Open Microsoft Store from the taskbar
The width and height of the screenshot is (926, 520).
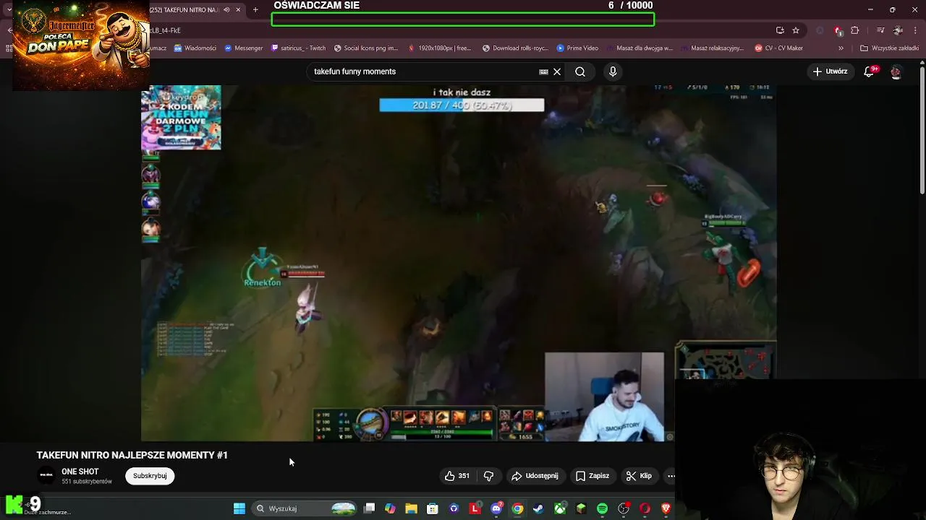coord(433,508)
